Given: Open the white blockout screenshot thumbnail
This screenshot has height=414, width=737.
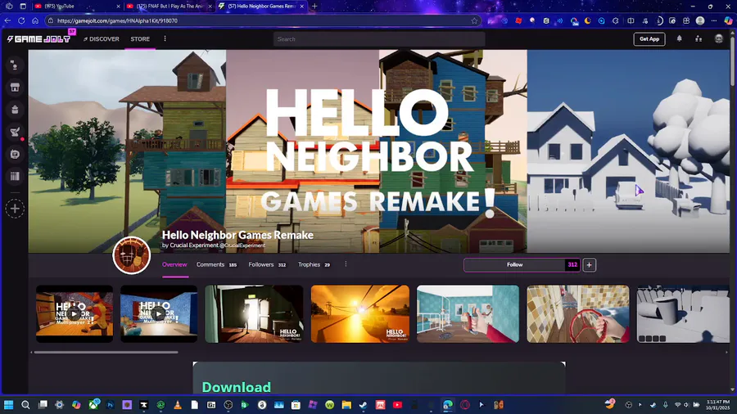Looking at the screenshot, I should click(682, 313).
